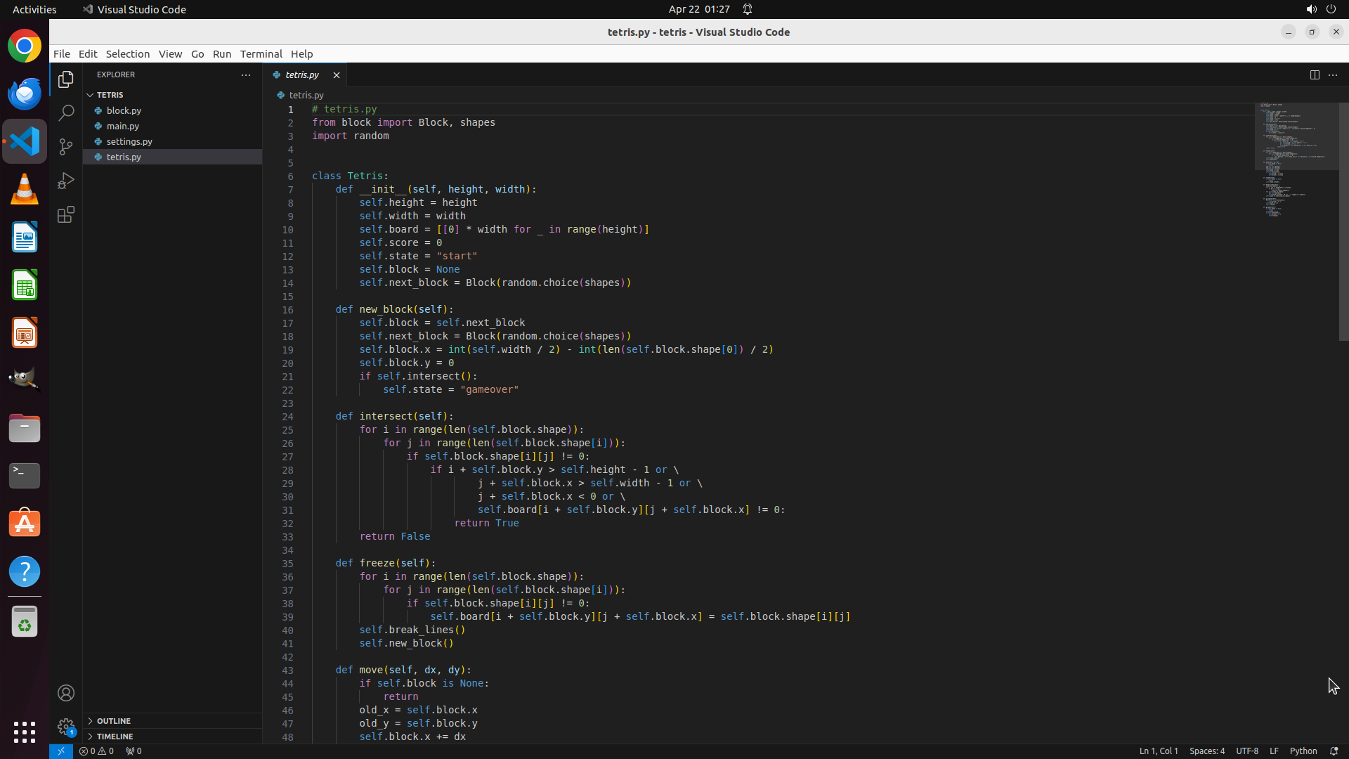
Task: Open the Run and Debug view
Action: point(66,181)
